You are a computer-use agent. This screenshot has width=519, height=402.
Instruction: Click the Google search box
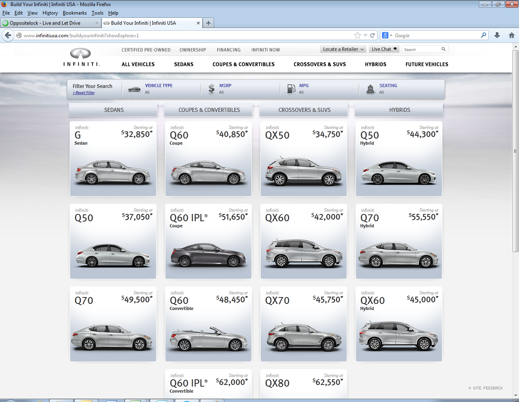click(437, 35)
